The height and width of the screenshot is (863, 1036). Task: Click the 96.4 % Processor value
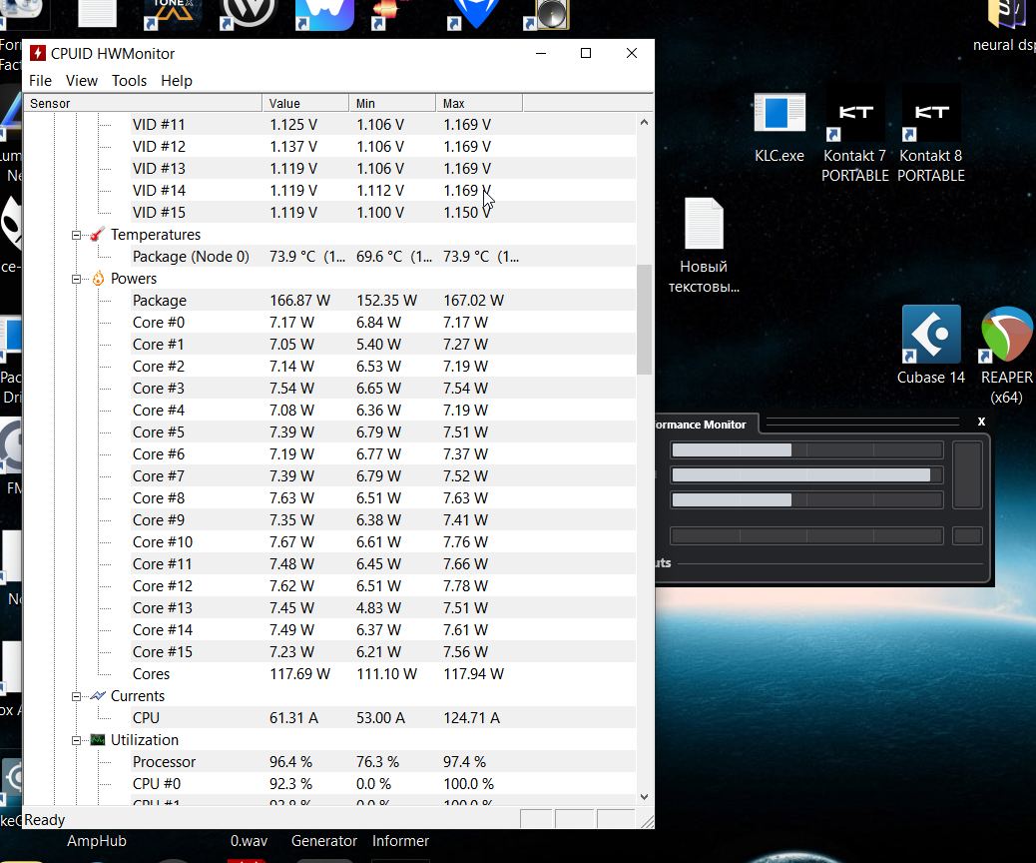tap(290, 762)
